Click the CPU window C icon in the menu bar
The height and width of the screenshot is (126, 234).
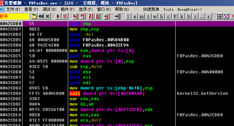2,9
